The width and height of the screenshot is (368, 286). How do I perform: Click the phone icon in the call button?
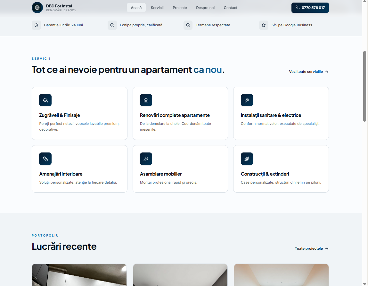pos(298,8)
